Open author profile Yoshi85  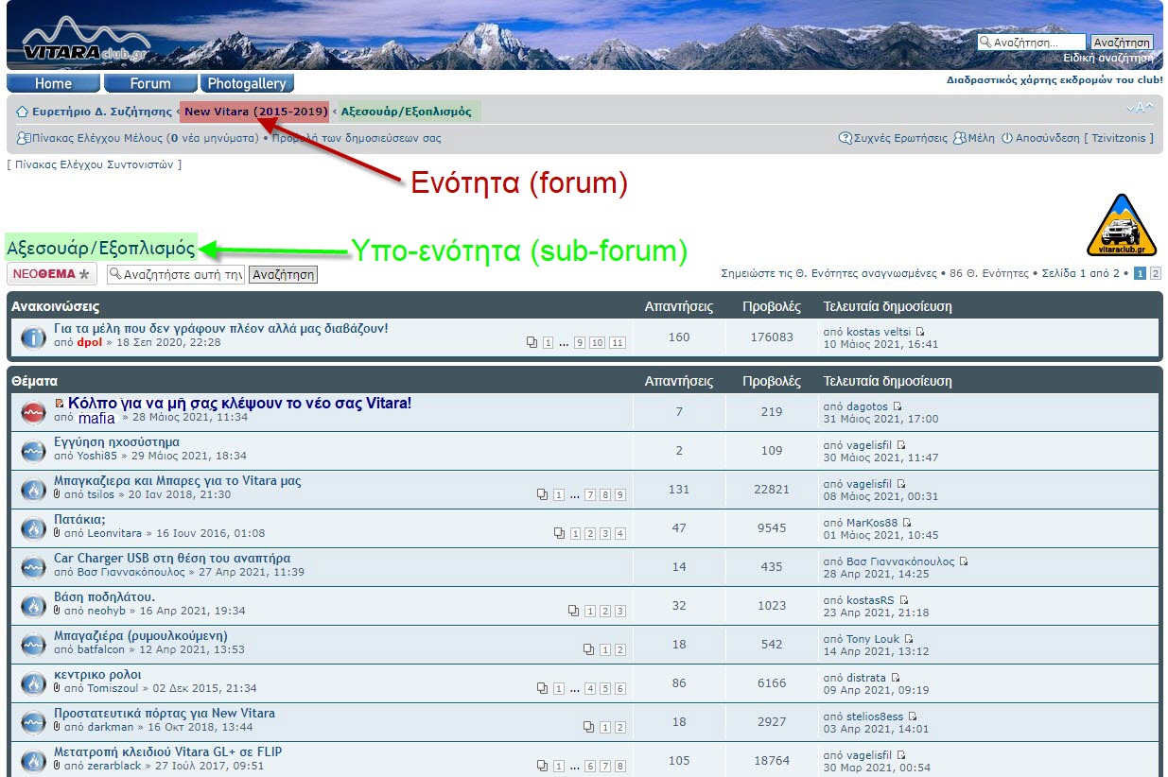pos(97,456)
